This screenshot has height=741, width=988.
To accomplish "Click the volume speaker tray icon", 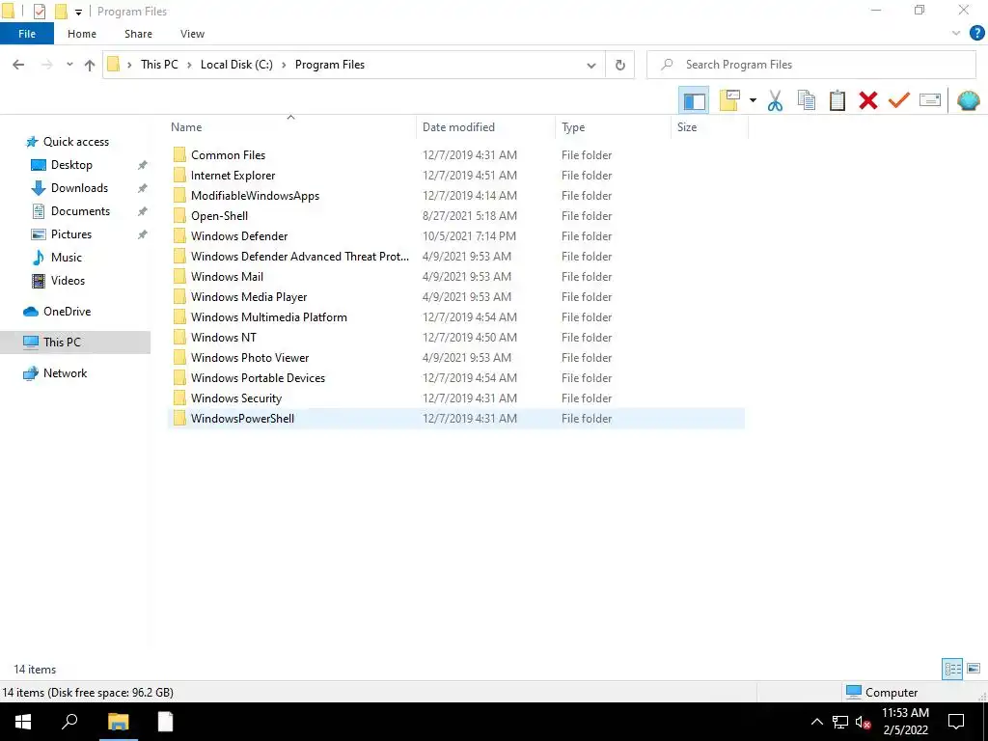I will coord(863,722).
